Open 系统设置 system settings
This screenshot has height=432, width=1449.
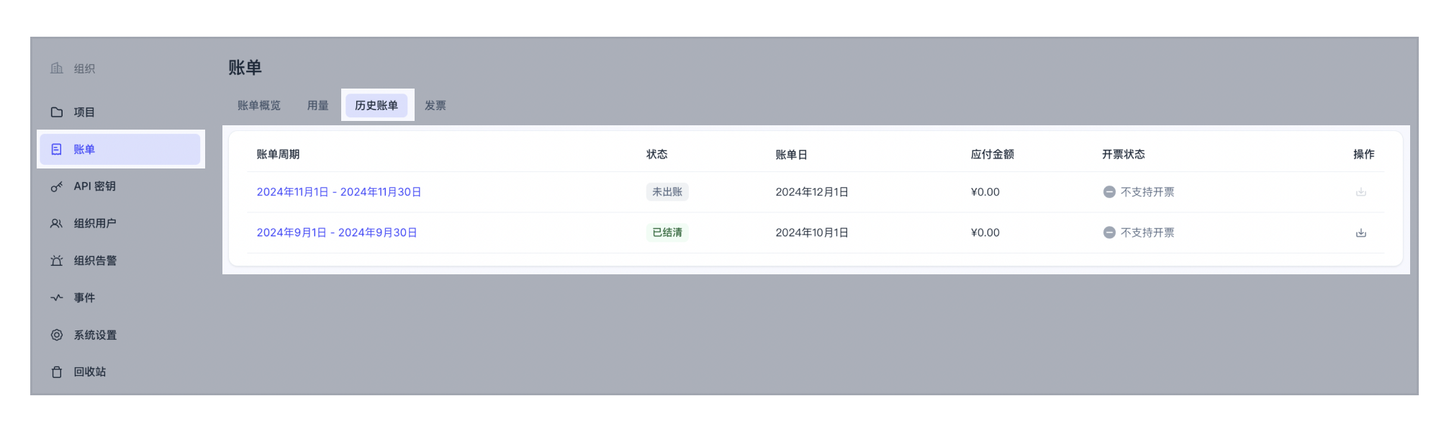(94, 334)
